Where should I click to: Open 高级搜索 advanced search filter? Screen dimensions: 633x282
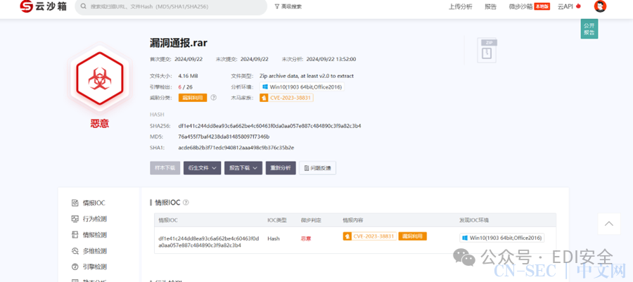288,6
